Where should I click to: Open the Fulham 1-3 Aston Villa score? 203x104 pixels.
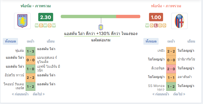click(x=30, y=51)
